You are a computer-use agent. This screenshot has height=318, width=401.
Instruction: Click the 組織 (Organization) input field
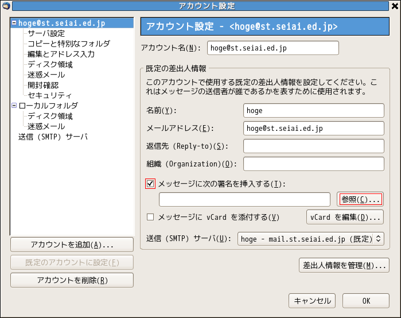coord(314,164)
